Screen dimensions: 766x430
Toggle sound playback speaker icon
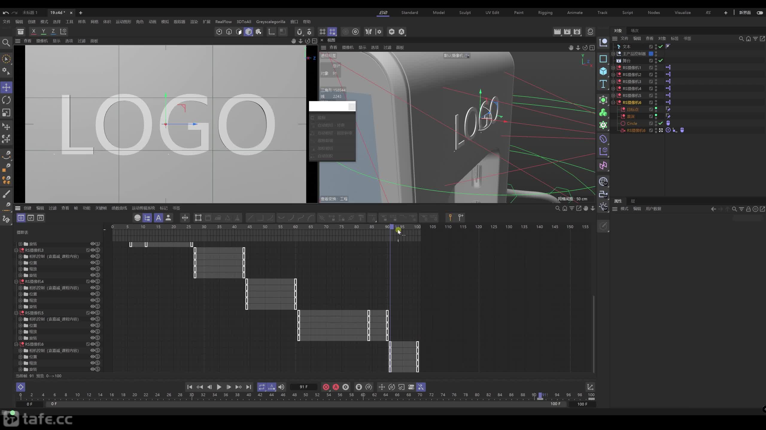281,387
